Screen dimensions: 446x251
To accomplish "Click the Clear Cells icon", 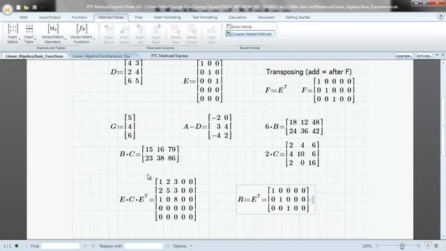I will (211, 30).
